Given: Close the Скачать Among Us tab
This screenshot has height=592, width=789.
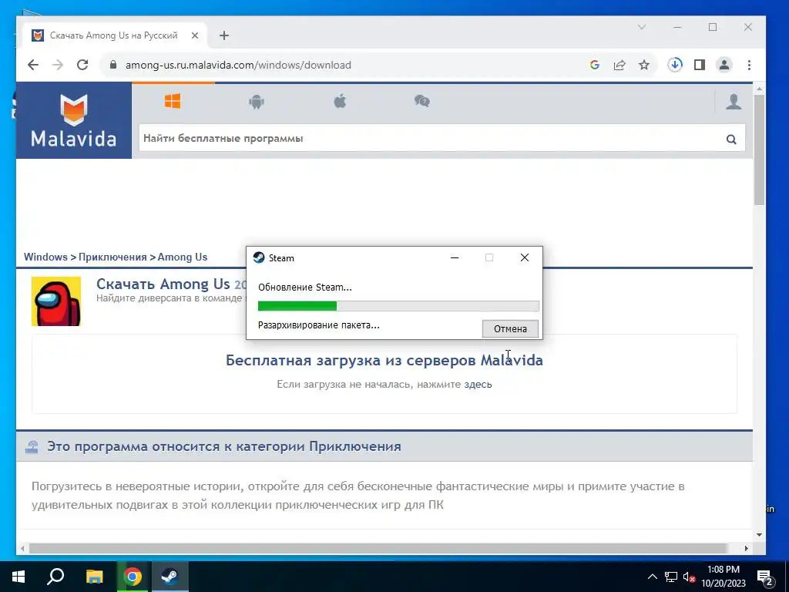Looking at the screenshot, I should (195, 35).
